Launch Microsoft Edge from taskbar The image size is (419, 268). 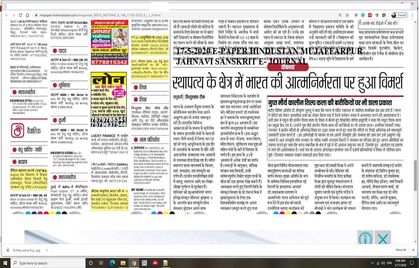click(112, 263)
